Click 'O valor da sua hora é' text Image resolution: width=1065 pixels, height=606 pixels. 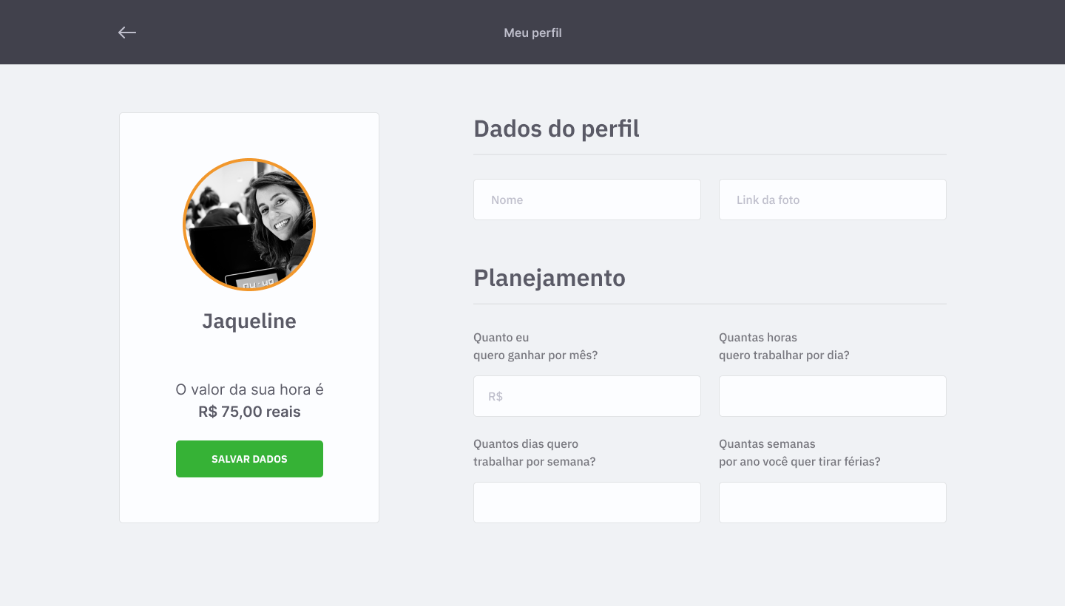[x=249, y=389]
